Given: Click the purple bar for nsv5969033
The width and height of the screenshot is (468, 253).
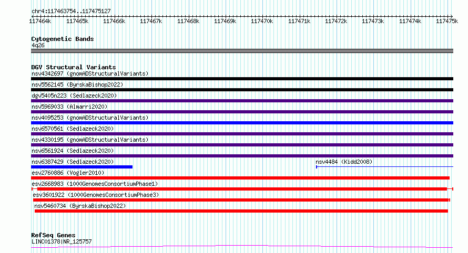Looking at the screenshot, I should [x=242, y=112].
